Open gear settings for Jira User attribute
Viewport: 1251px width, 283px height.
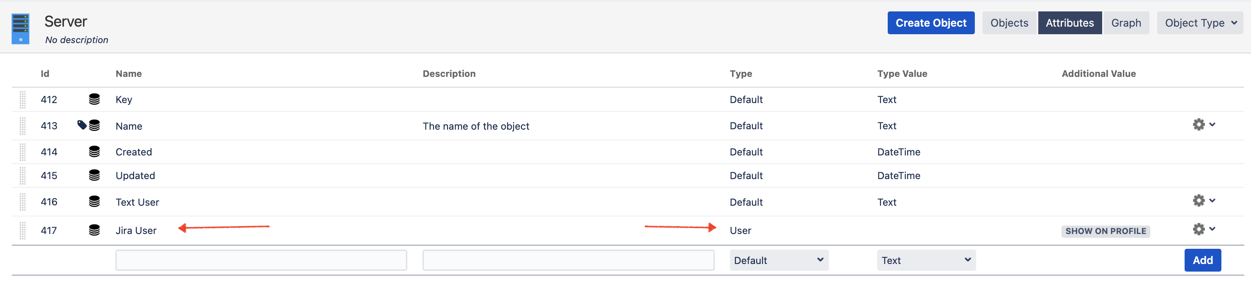(1198, 229)
